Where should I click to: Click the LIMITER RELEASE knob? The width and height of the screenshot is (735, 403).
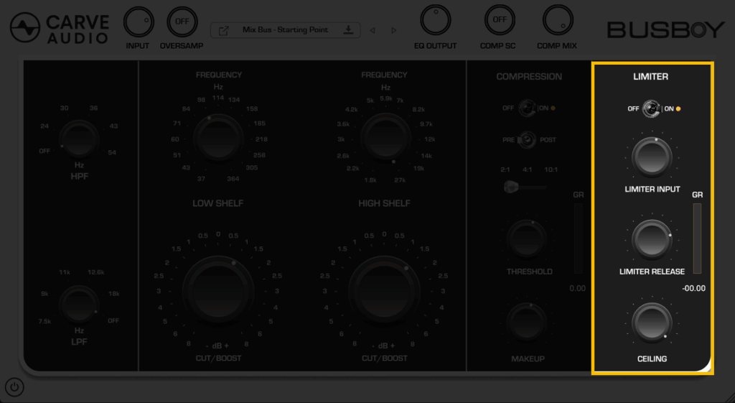(x=652, y=238)
